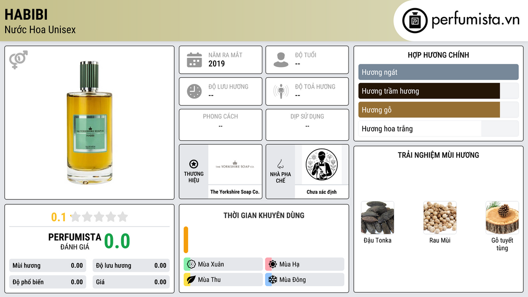Click the HABIBI title text

click(26, 15)
